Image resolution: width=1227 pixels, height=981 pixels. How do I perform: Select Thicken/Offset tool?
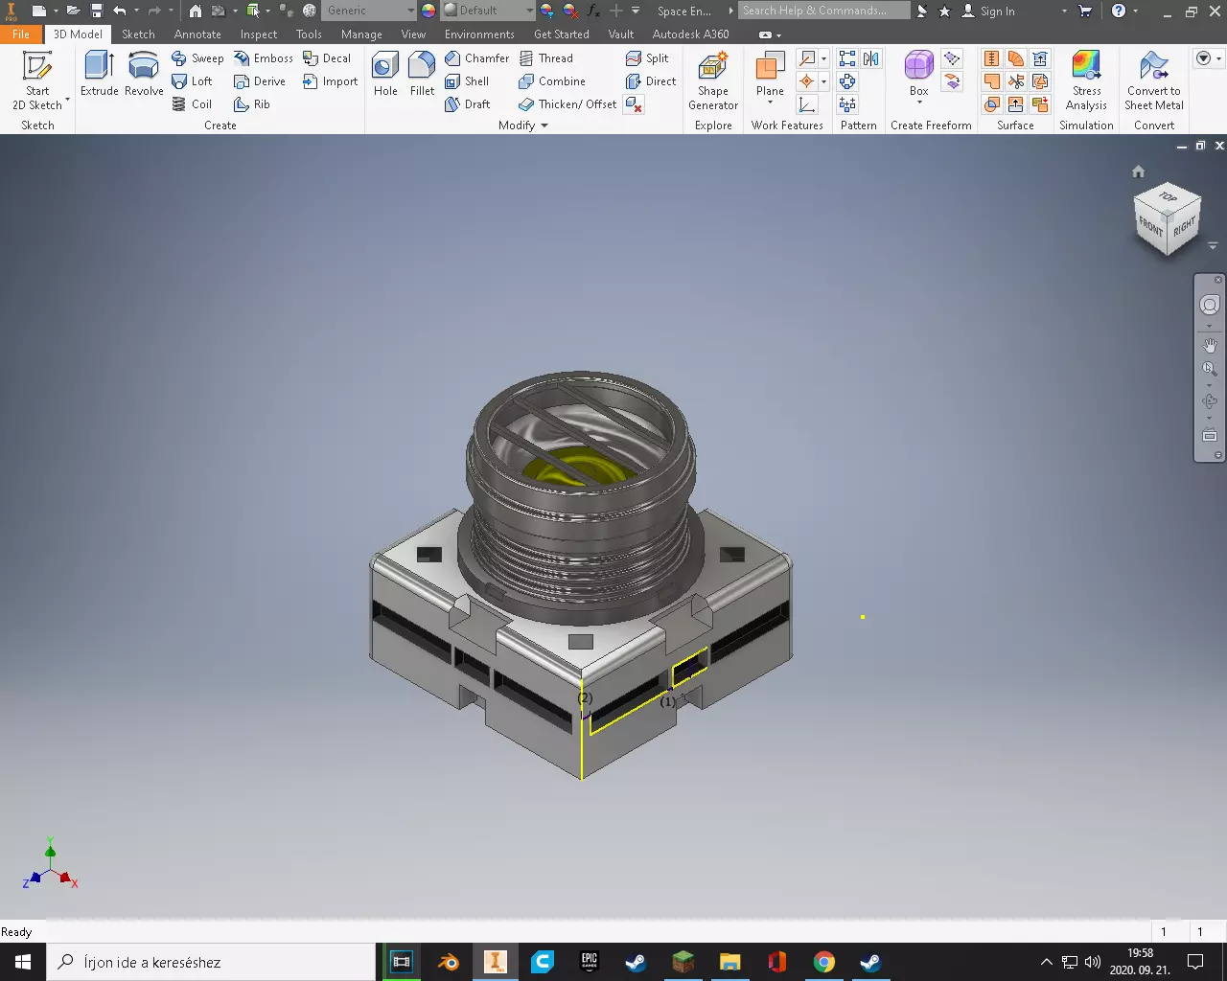[x=567, y=104]
